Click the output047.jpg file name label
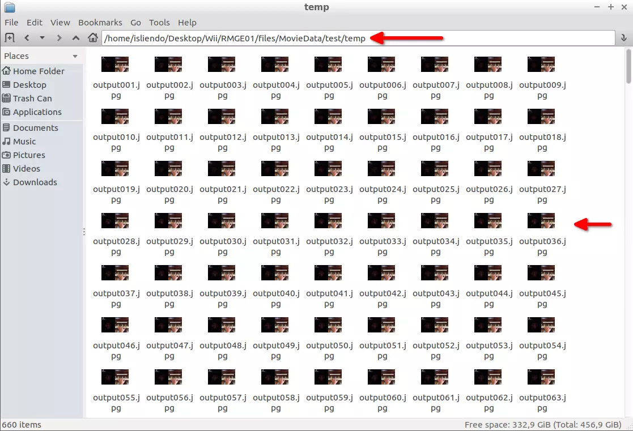This screenshot has height=431, width=633. [169, 351]
